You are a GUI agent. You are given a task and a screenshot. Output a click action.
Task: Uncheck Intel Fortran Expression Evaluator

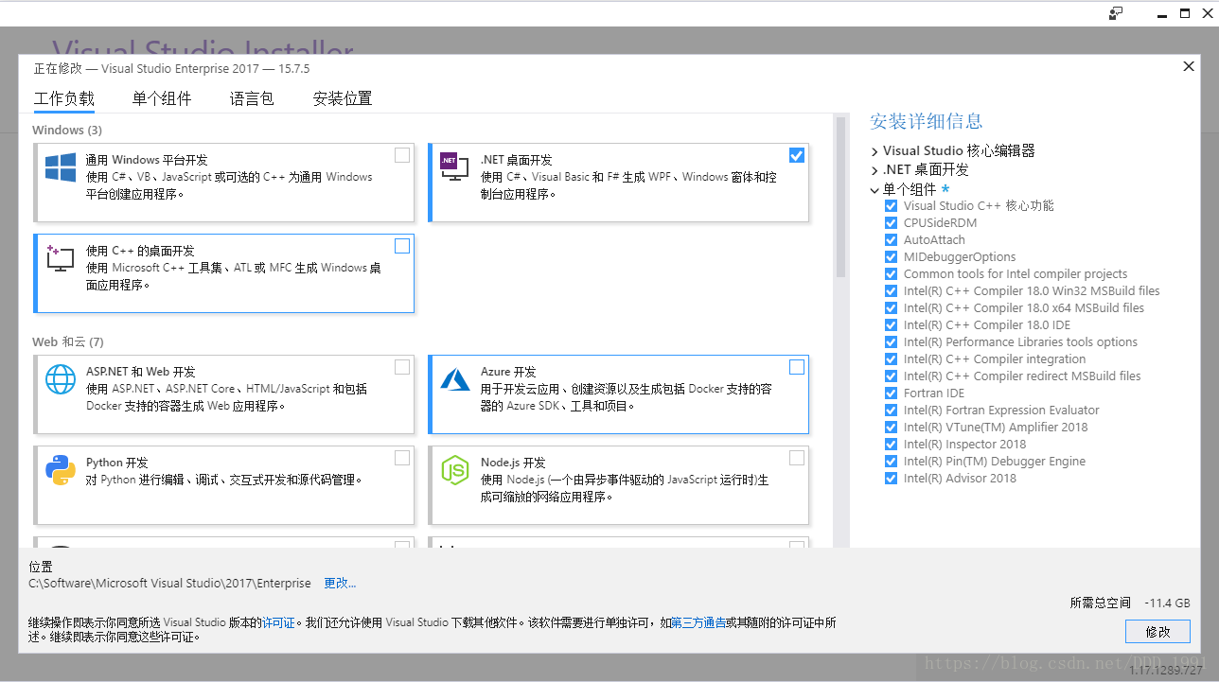891,411
